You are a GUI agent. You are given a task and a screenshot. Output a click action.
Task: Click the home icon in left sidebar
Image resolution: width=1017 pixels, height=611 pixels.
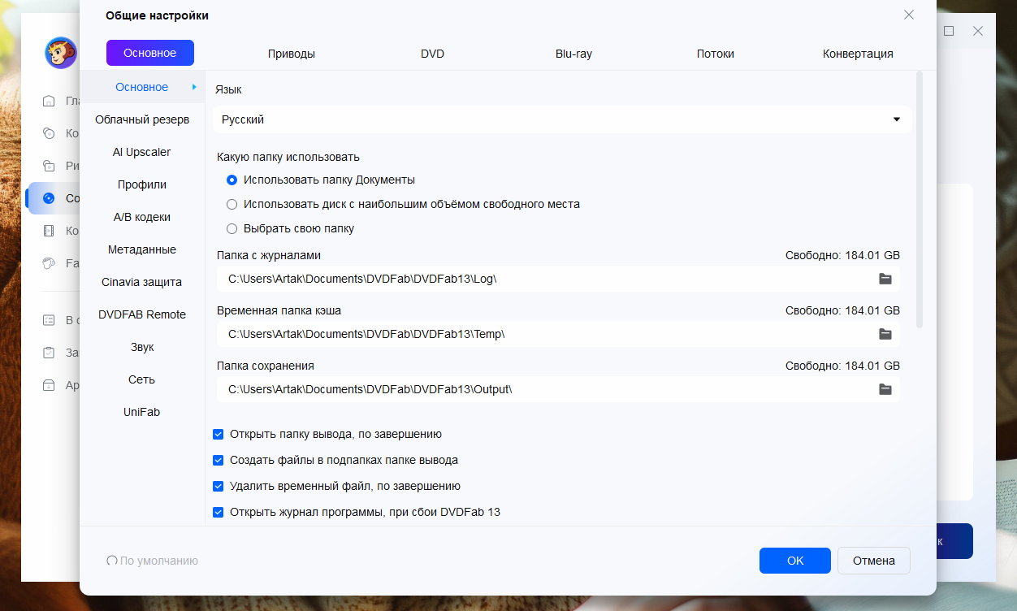[x=49, y=101]
